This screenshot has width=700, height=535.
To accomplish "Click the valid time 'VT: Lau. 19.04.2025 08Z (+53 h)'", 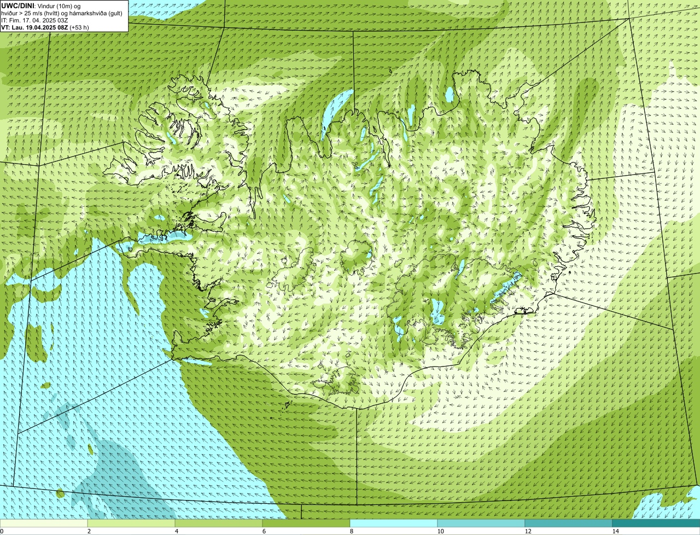I will coord(45,27).
